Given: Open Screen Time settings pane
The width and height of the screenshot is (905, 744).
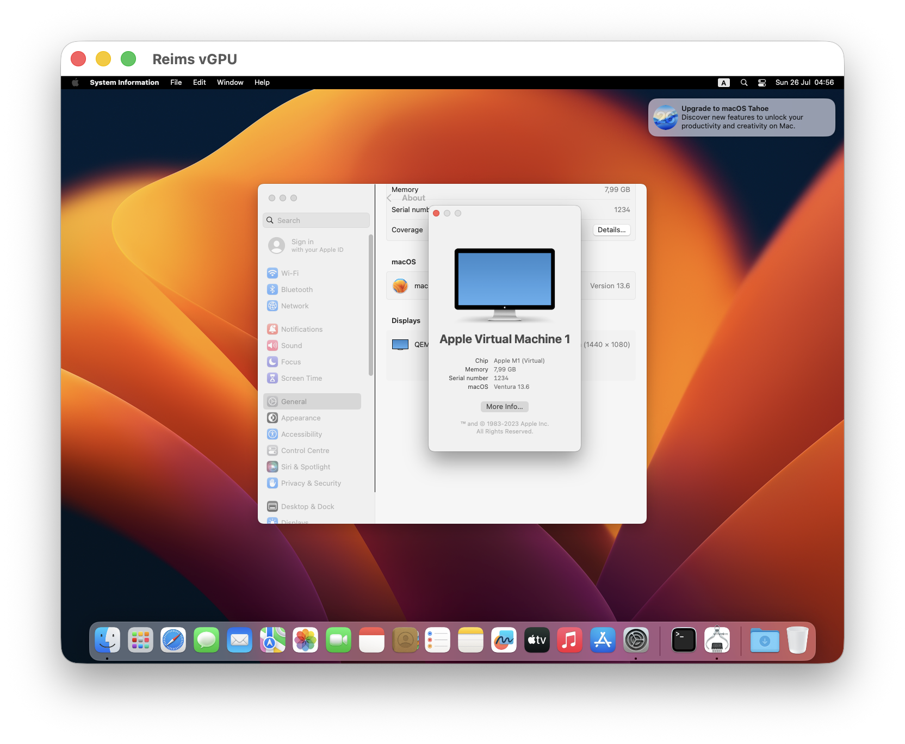Looking at the screenshot, I should click(312, 378).
